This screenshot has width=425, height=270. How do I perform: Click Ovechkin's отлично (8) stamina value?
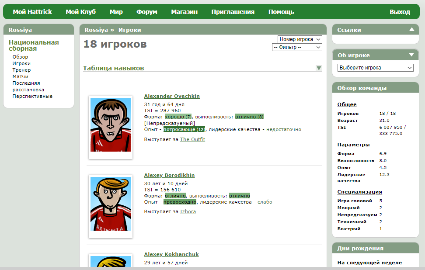[x=249, y=117]
